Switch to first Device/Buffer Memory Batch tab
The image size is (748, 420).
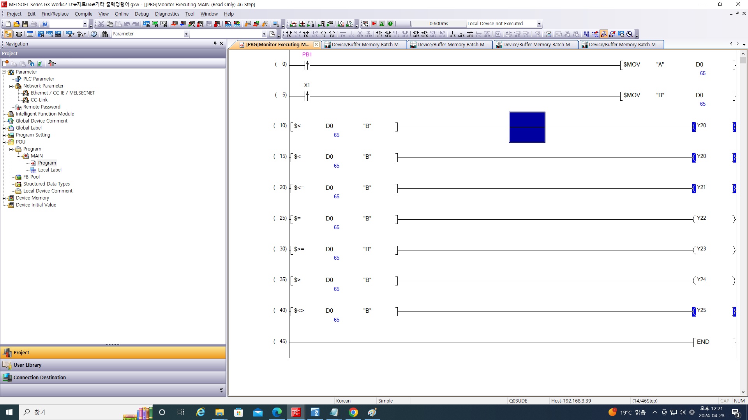[x=363, y=45]
